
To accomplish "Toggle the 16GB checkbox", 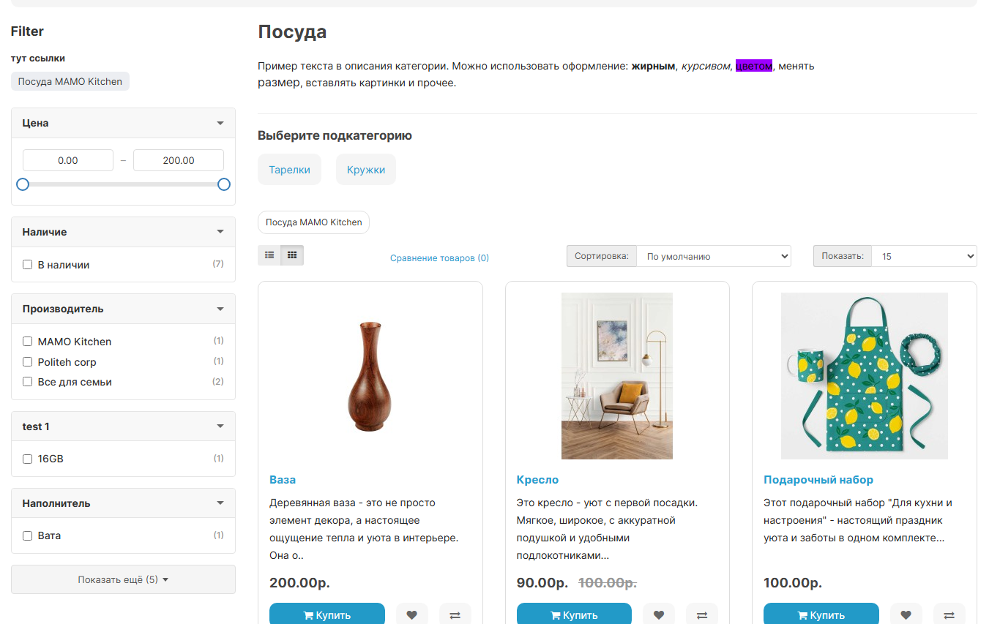I will pos(28,459).
